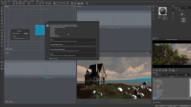Screen dimensions: 191x107
Task: Select the rock tool in left toolbar
Action: [x=2, y=23]
